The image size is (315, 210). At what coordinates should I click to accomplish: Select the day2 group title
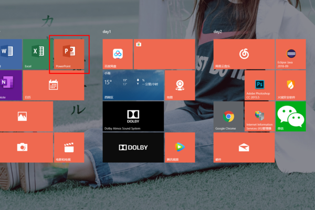pos(217,31)
